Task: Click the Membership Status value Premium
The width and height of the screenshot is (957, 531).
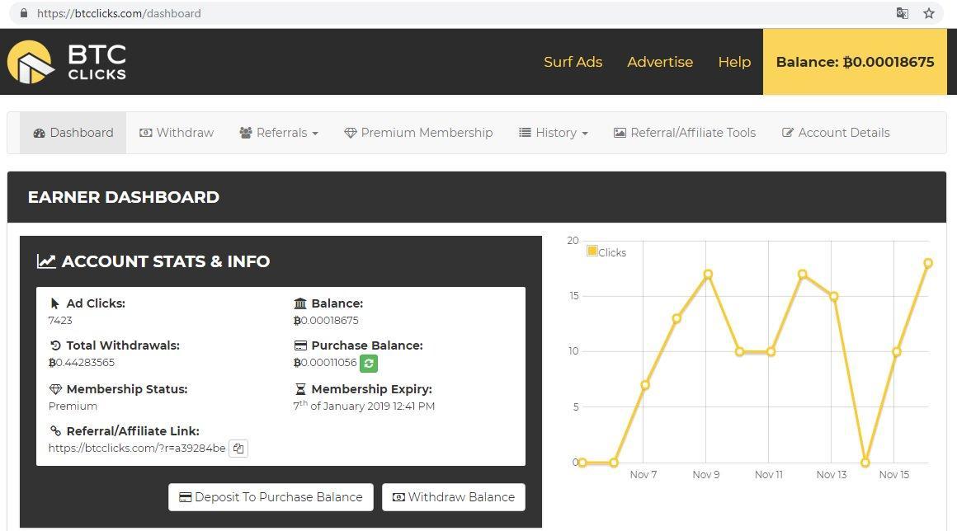Action: [73, 406]
